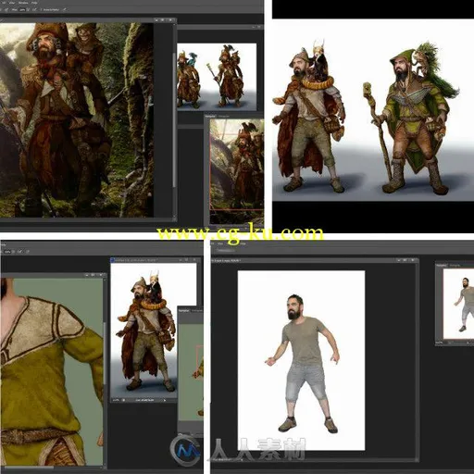Toggle the checkbox in the forest painting options bar
Image resolution: width=474 pixels, height=474 pixels.
(x=41, y=10)
